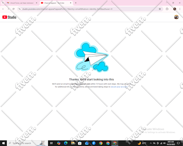Open the account avatar menu in Studio

point(176,17)
